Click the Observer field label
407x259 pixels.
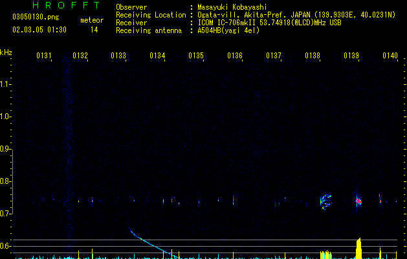[131, 7]
